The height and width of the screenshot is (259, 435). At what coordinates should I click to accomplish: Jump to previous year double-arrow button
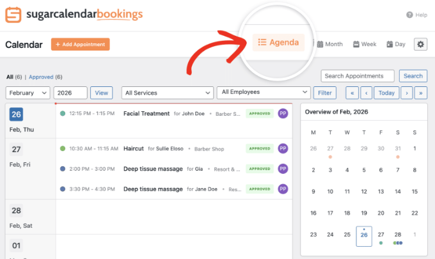[351, 93]
